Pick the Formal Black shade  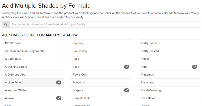click(x=101, y=98)
